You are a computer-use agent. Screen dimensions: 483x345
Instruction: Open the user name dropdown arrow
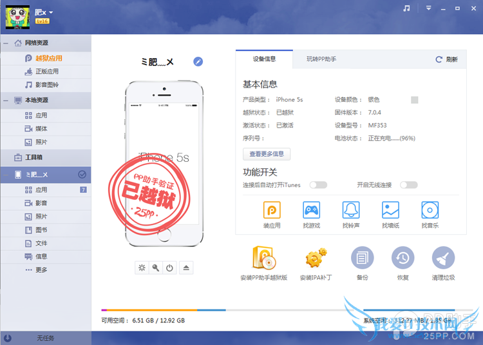[x=51, y=12]
